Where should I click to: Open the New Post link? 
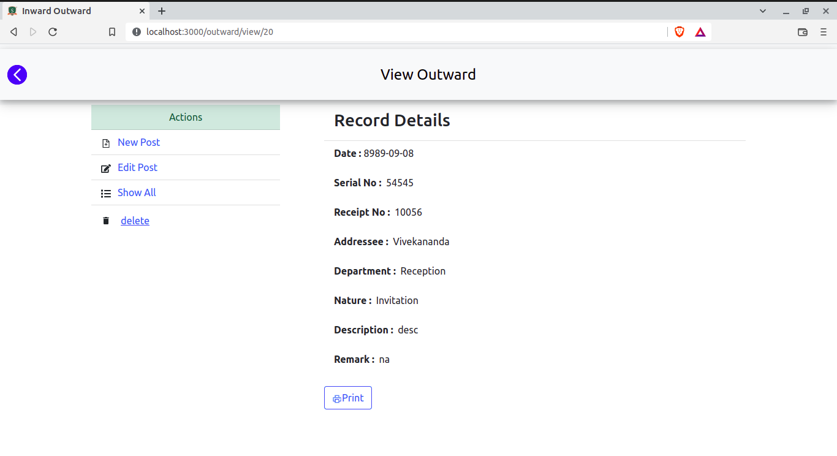138,142
